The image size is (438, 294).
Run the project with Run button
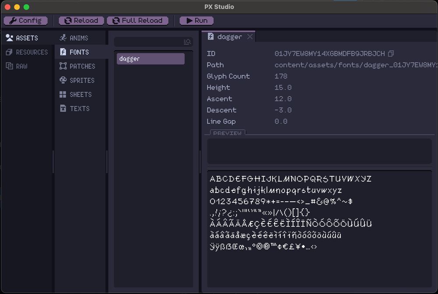tap(197, 21)
